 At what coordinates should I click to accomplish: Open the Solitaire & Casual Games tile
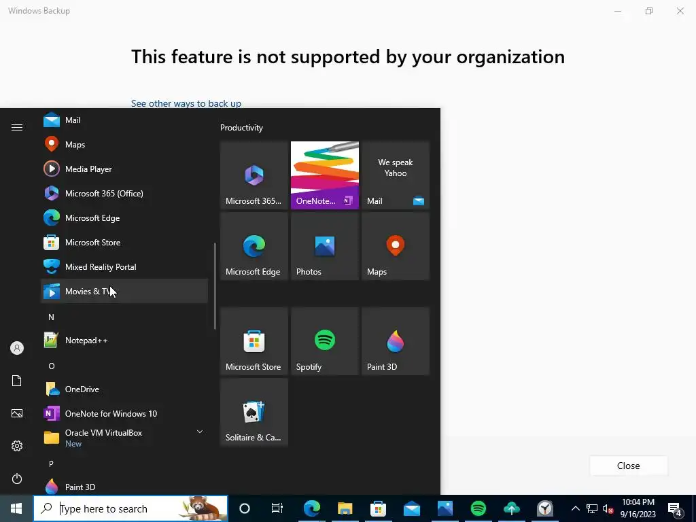(254, 412)
